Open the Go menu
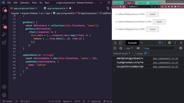The image size is (184, 103). coord(41,3)
